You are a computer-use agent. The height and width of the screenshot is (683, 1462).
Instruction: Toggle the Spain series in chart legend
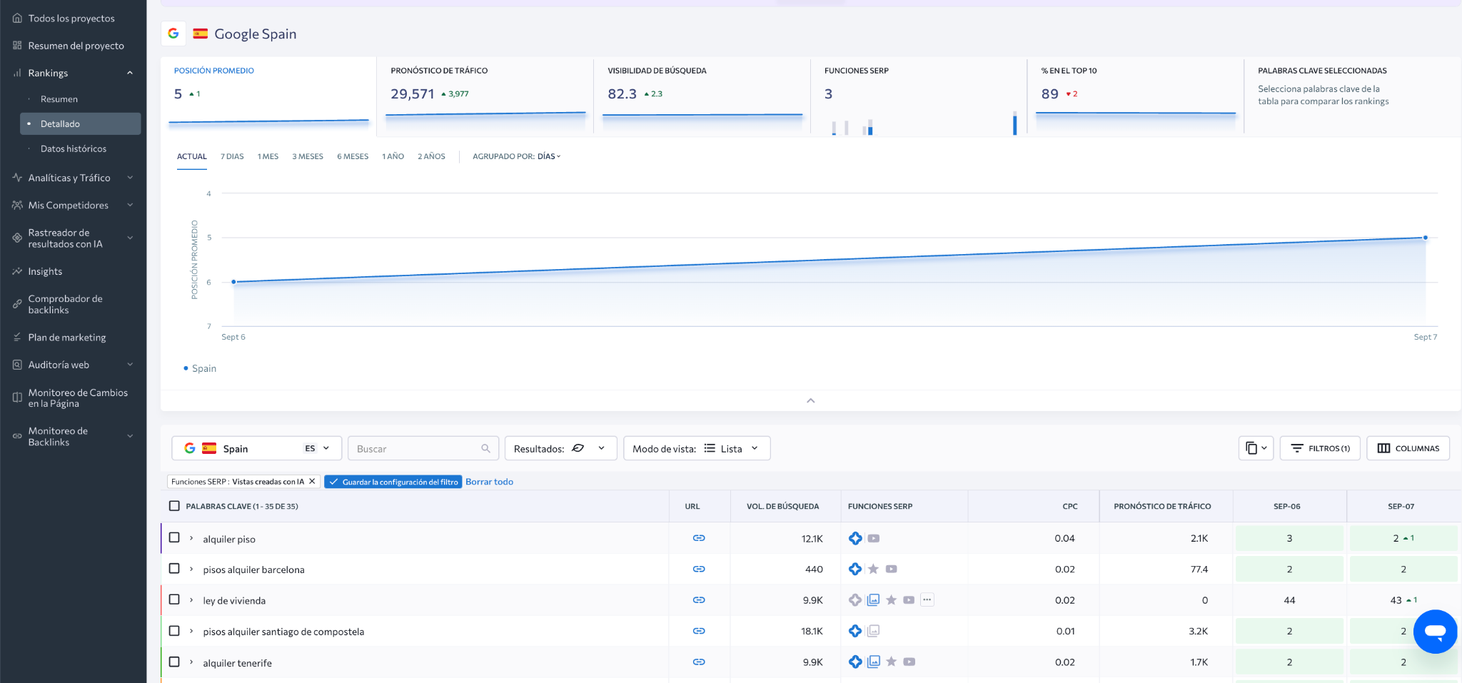(x=200, y=368)
